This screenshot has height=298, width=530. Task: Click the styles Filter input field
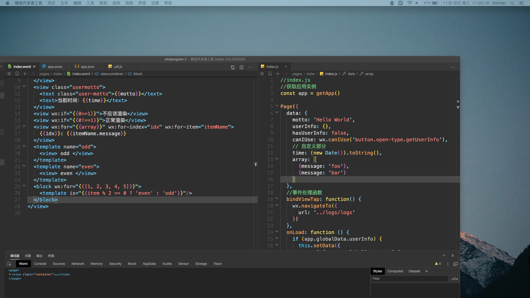point(409,279)
